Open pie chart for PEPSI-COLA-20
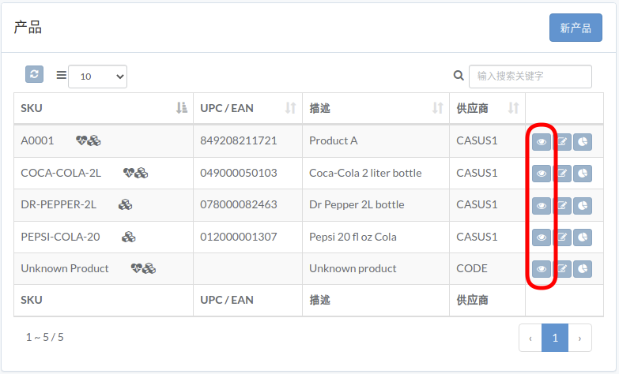619x374 pixels. point(583,237)
